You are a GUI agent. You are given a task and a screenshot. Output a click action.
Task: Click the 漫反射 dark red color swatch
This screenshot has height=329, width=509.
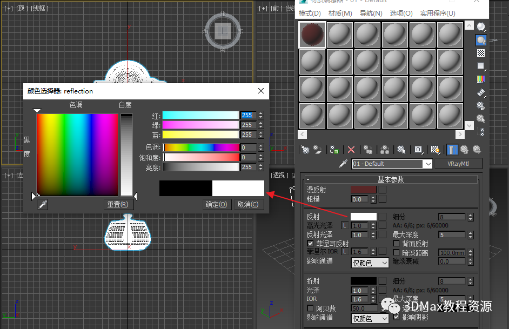tap(363, 190)
